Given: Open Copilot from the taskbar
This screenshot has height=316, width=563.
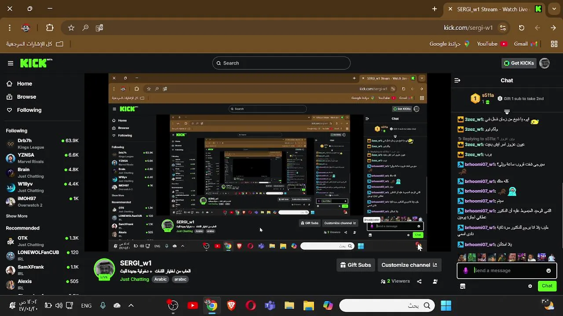Looking at the screenshot, I should point(328,306).
